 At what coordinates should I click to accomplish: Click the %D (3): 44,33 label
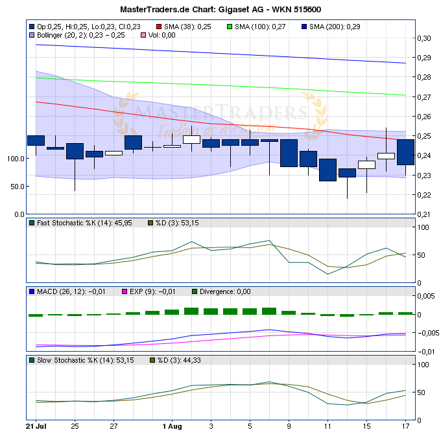(x=180, y=360)
